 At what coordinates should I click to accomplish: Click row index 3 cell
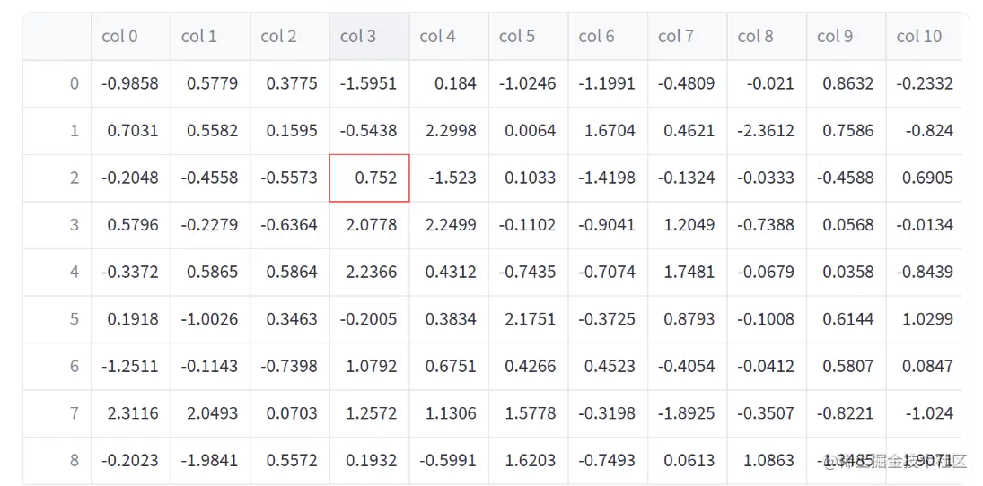coord(57,225)
